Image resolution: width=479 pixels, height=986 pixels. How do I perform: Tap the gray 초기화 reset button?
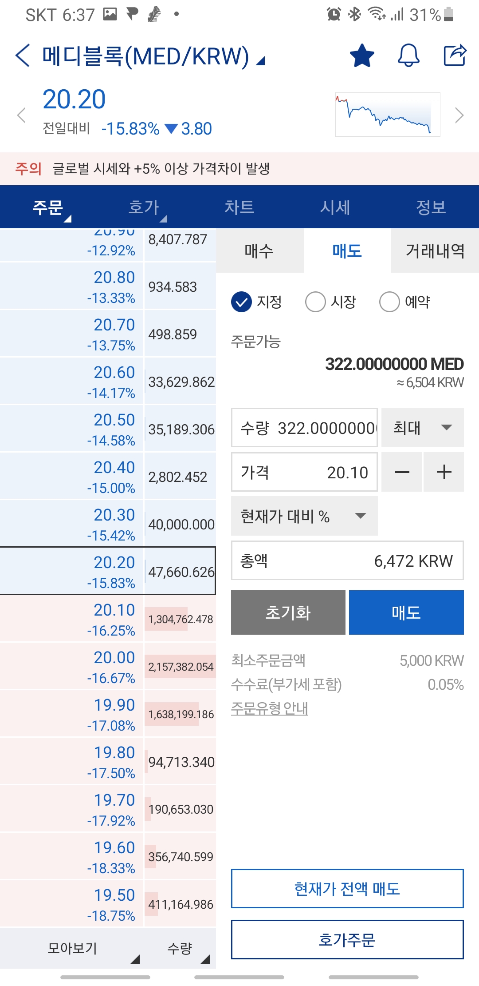tap(288, 612)
